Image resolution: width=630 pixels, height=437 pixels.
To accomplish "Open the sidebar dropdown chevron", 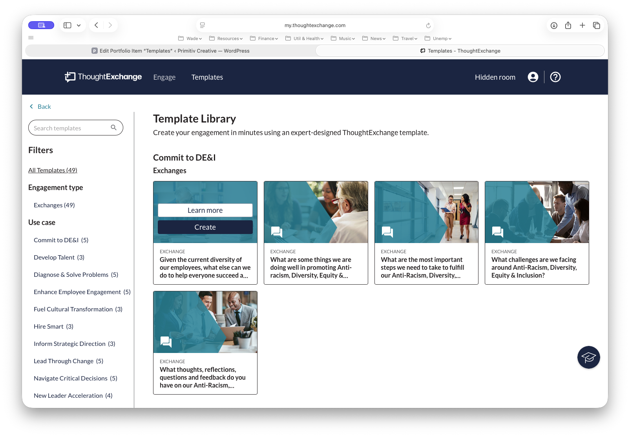I will tap(79, 26).
